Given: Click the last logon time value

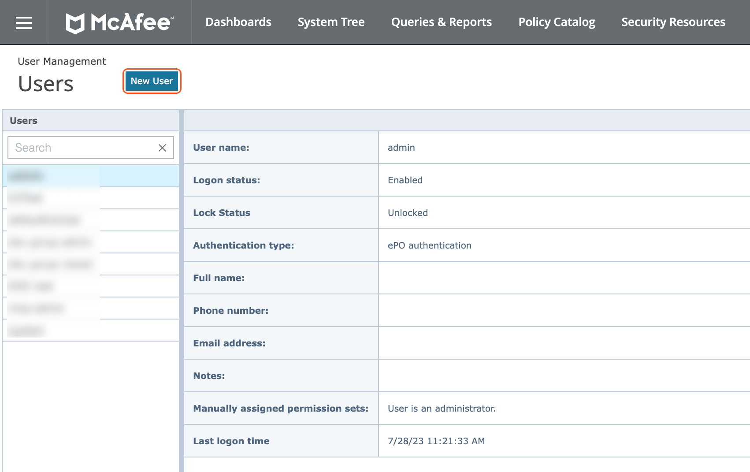Looking at the screenshot, I should pos(436,441).
